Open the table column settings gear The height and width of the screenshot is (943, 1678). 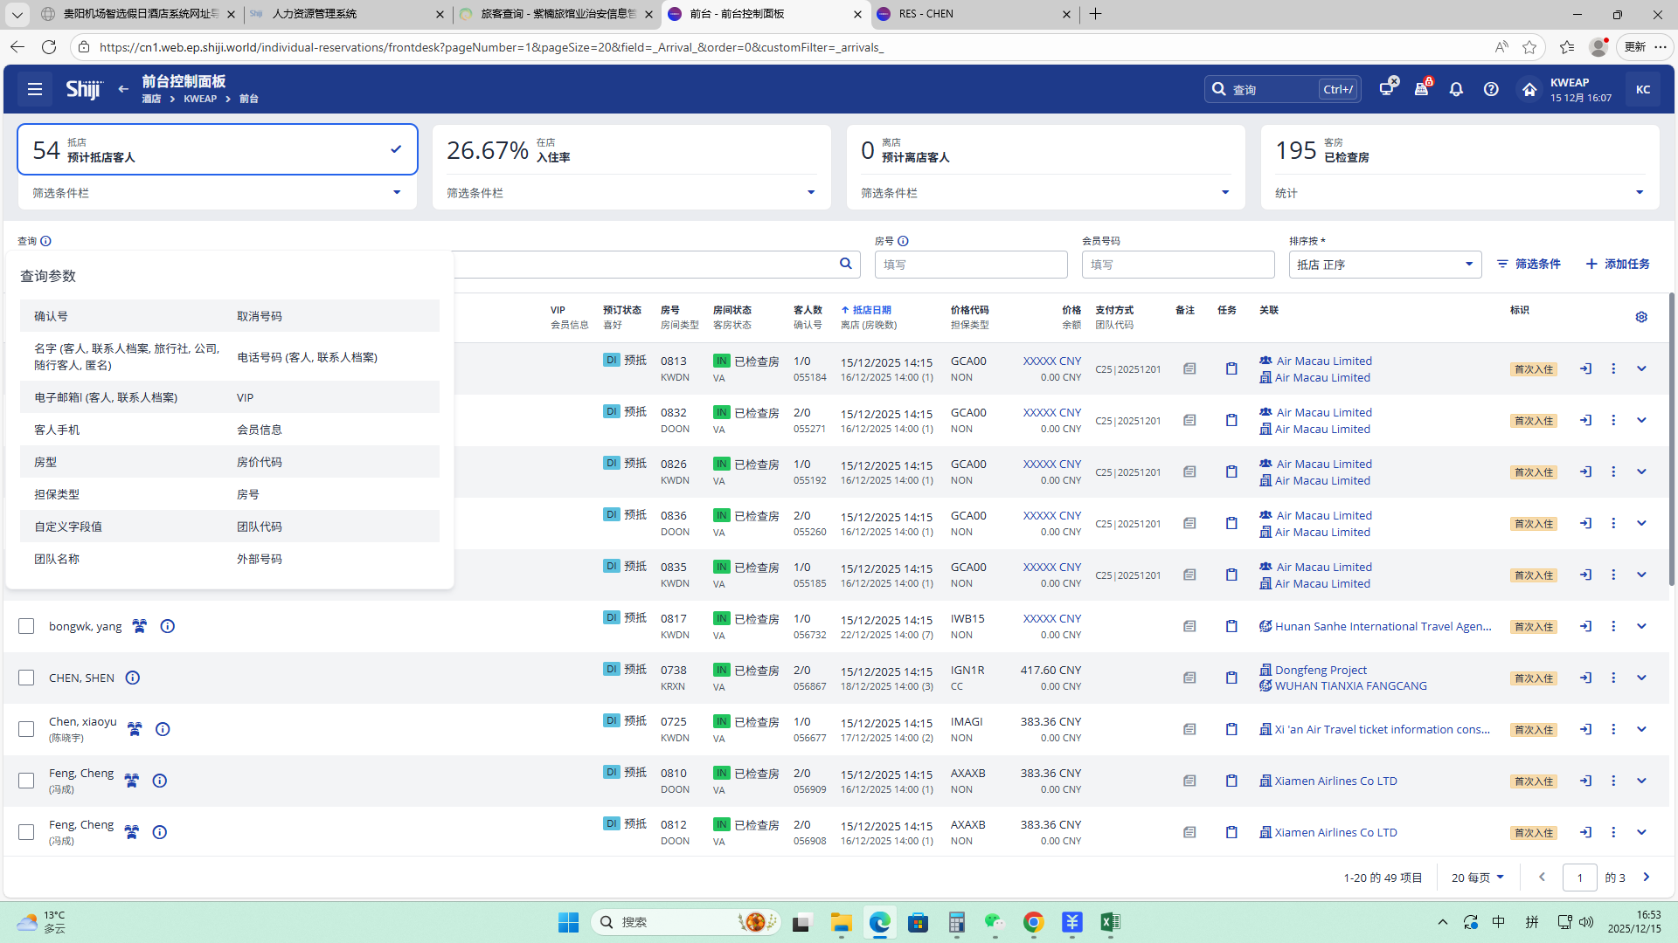point(1641,317)
